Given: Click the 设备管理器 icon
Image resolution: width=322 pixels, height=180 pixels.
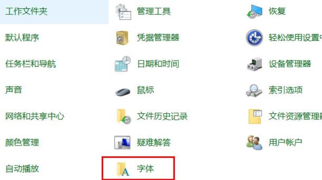Looking at the screenshot, I should click(x=254, y=64).
